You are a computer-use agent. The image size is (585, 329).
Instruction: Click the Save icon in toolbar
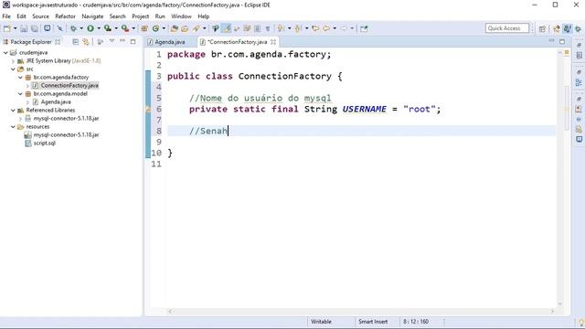point(24,28)
